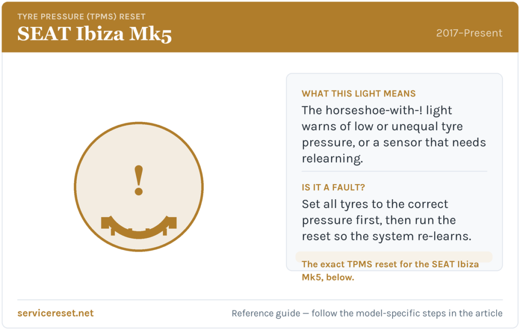Click the beige highlight bar in the info card

pos(394,256)
